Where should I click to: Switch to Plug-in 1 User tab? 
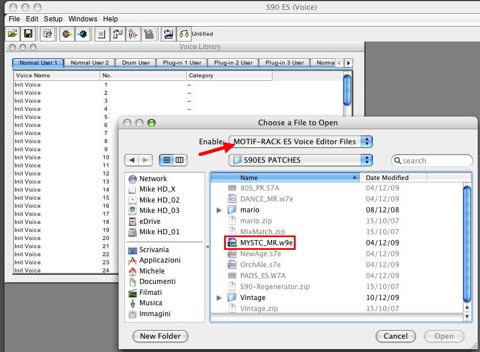182,63
